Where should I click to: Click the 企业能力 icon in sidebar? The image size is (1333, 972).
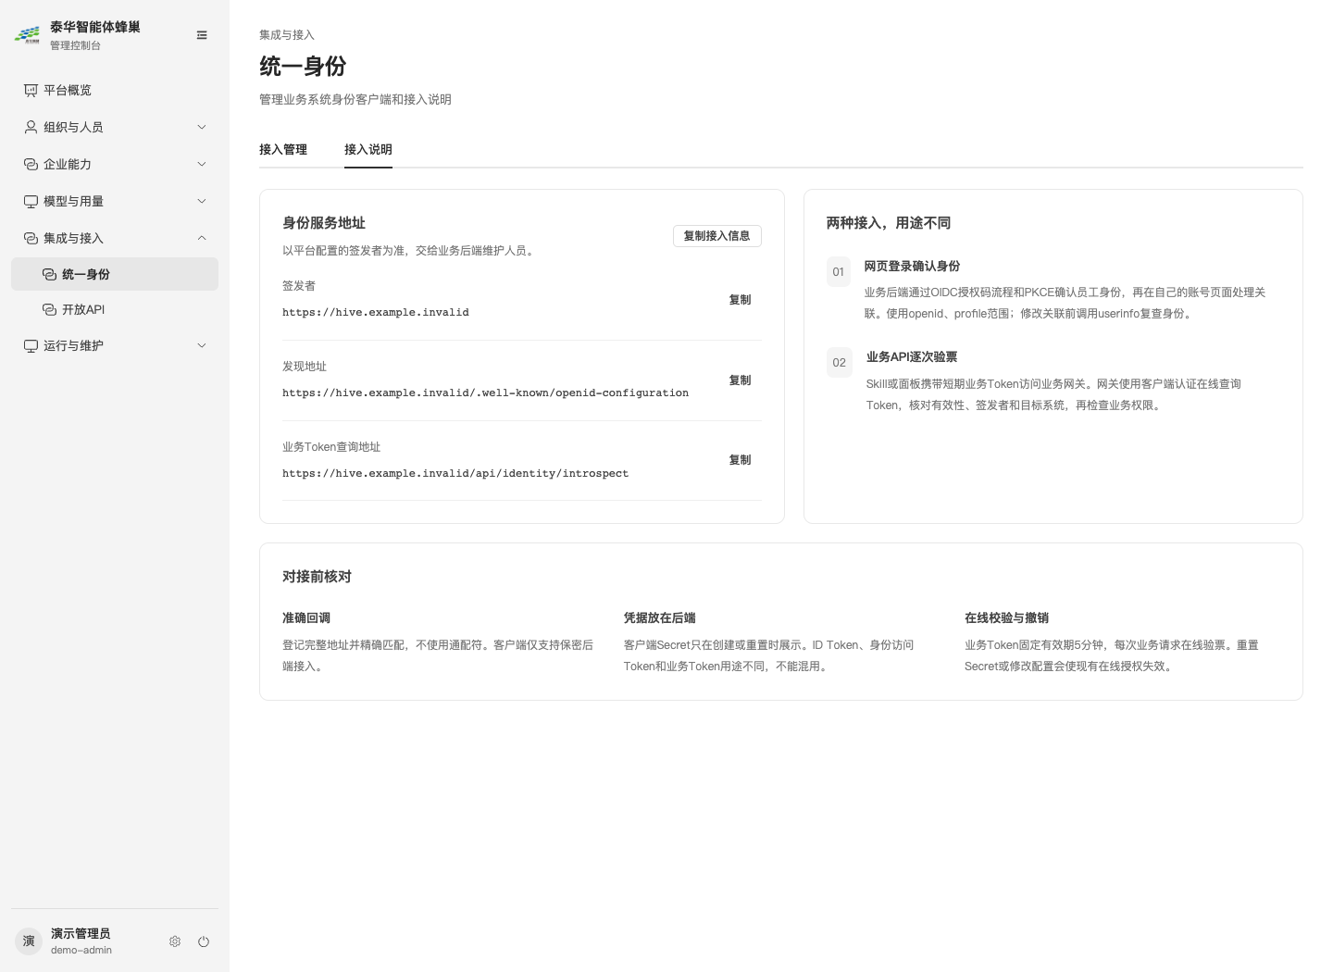click(31, 164)
